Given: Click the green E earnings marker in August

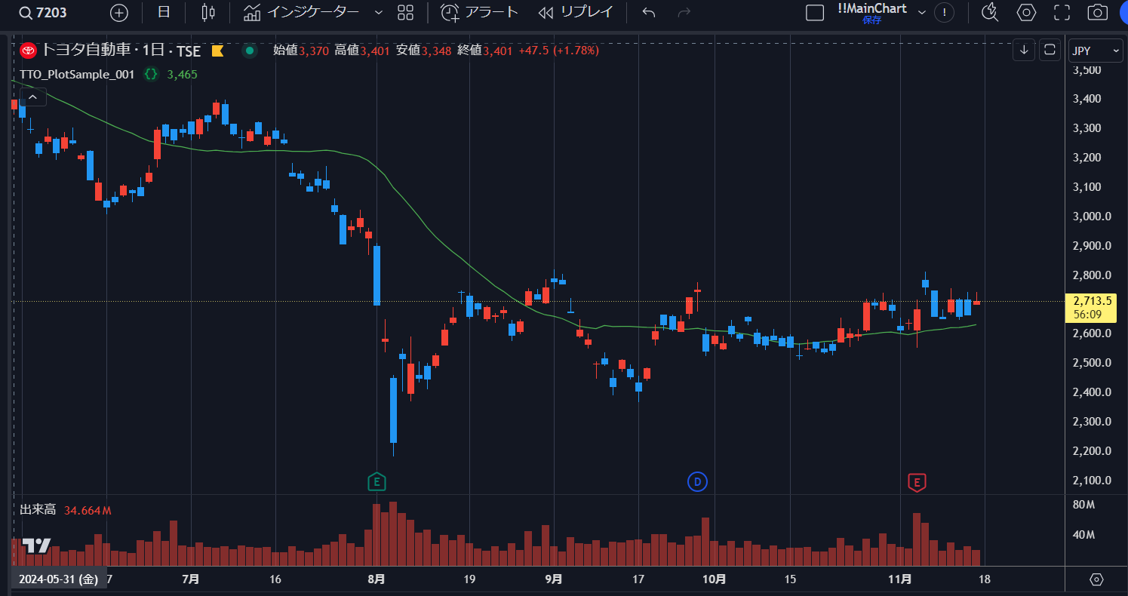Looking at the screenshot, I should [x=377, y=481].
